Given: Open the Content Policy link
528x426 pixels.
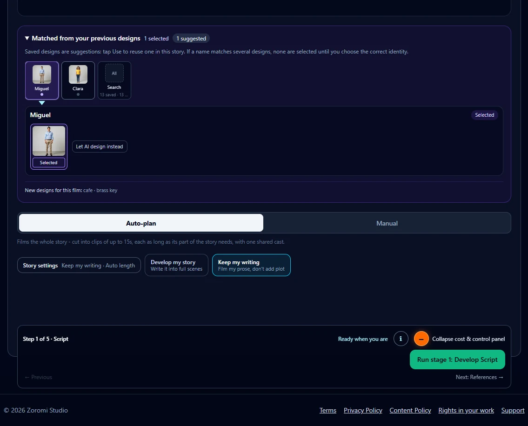Looking at the screenshot, I should pyautogui.click(x=410, y=410).
